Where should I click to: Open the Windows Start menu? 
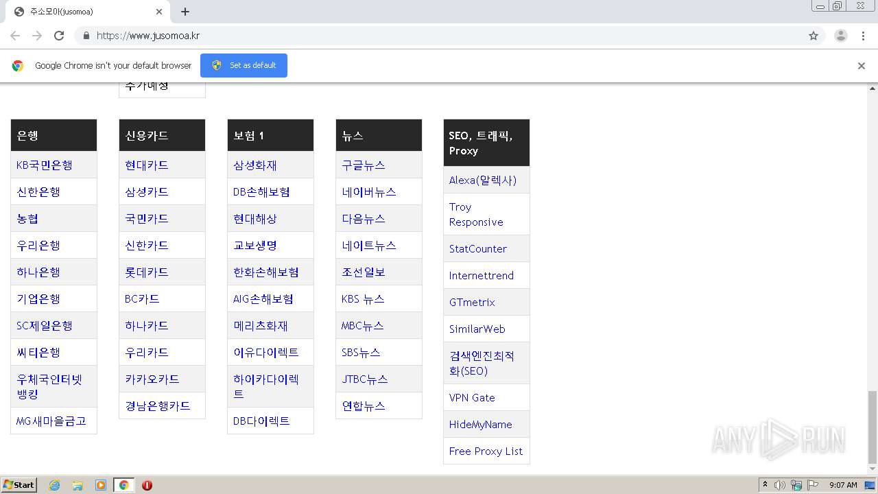tap(19, 485)
